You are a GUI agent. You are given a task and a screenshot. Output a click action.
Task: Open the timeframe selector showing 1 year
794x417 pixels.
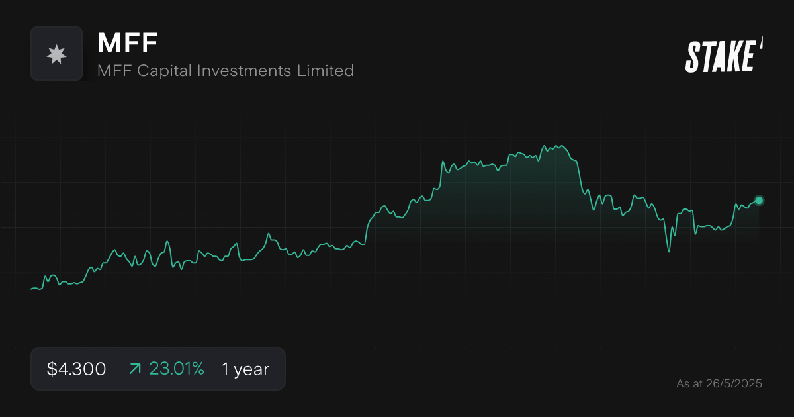tap(245, 369)
